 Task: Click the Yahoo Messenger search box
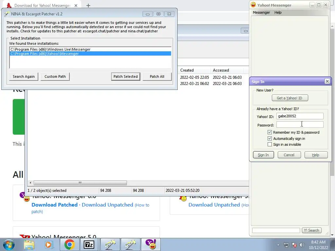pos(276,230)
